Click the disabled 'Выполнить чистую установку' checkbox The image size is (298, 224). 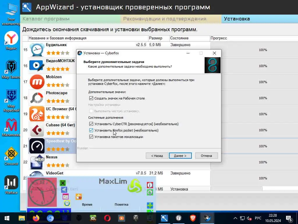point(91,111)
